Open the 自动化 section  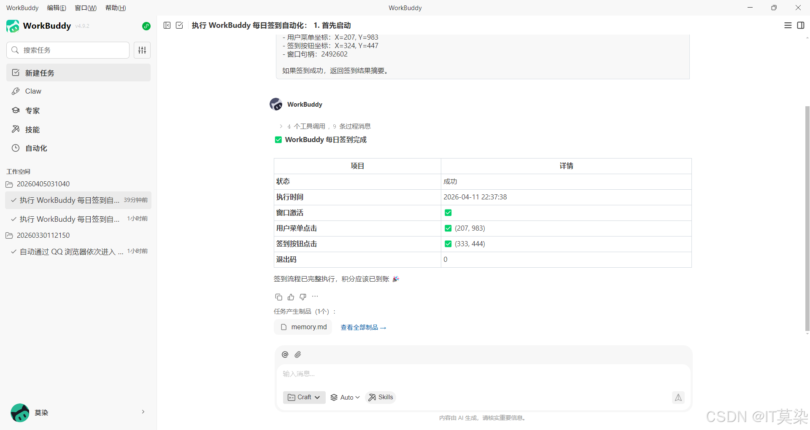78,148
